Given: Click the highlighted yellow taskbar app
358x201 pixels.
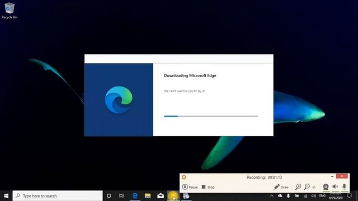Looking at the screenshot, I should pyautogui.click(x=173, y=196).
